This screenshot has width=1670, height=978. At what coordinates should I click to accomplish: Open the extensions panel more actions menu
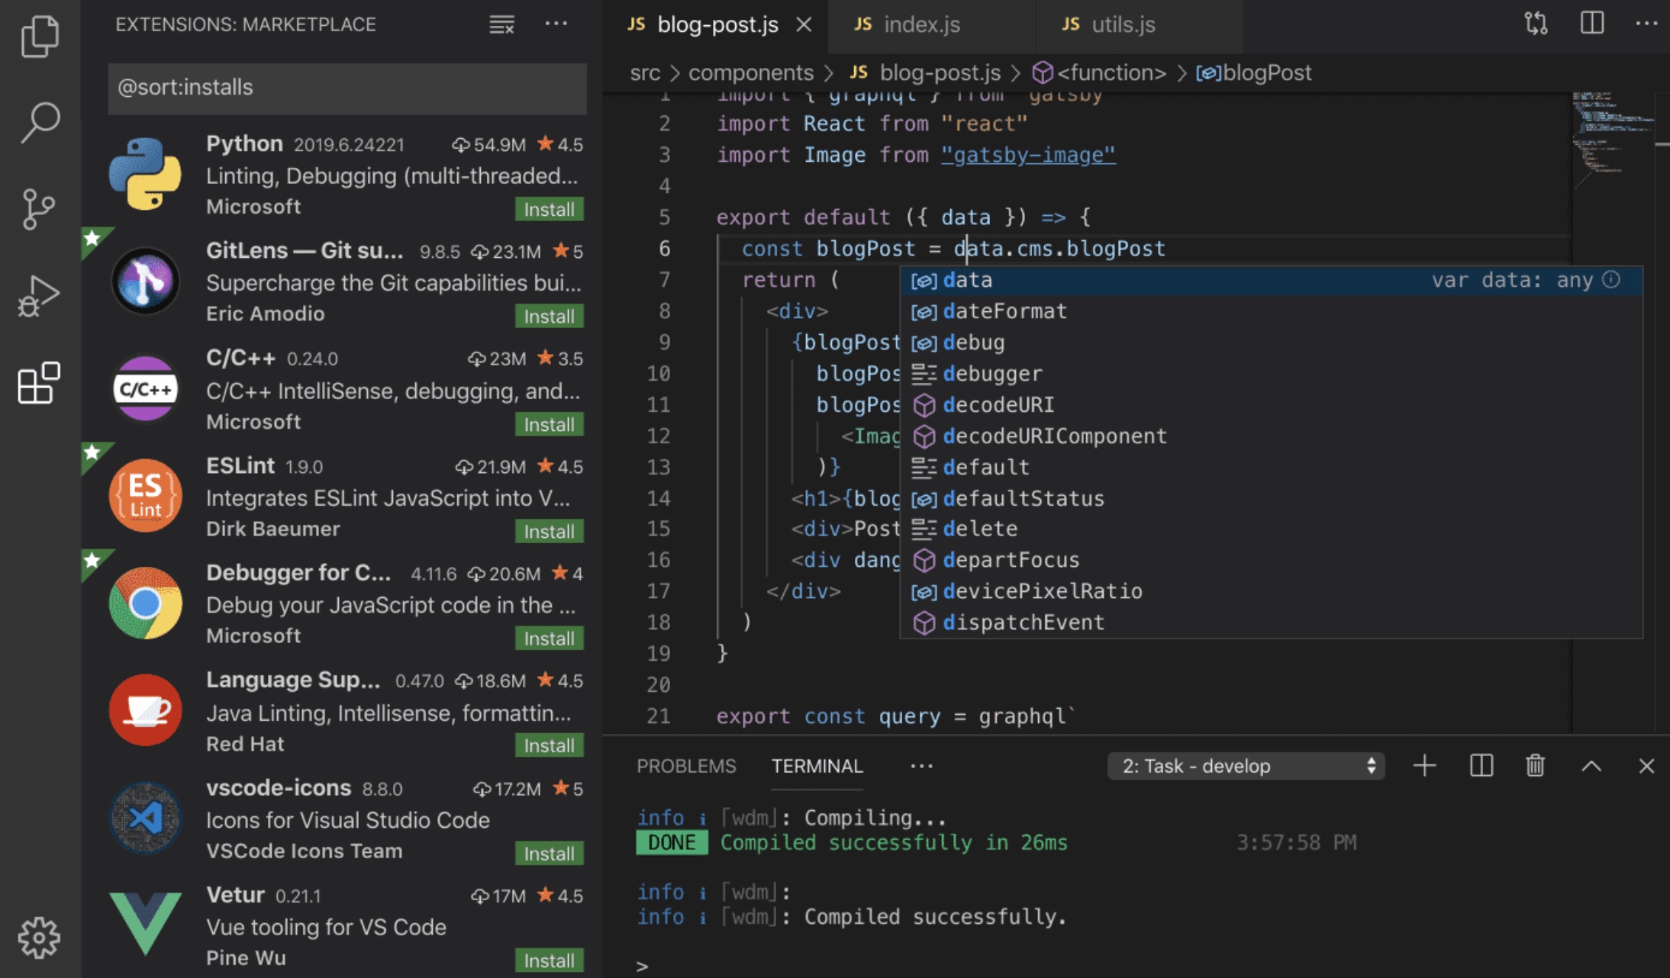click(x=556, y=24)
